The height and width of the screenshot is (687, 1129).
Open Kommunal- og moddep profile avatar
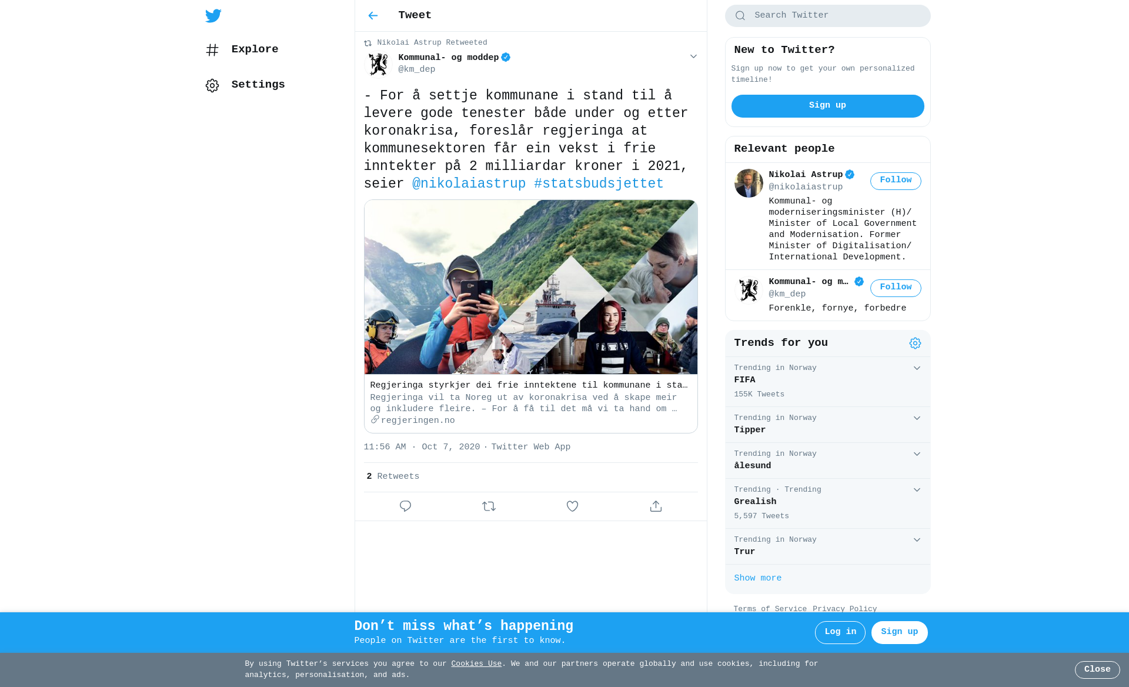point(378,64)
